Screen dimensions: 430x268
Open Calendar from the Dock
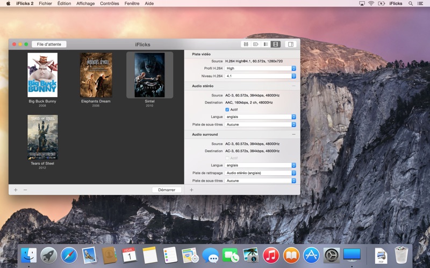pos(129,256)
